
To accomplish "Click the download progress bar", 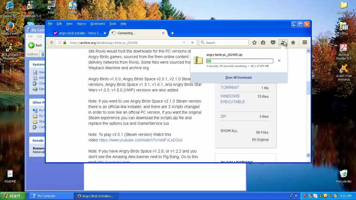I will 240,61.
